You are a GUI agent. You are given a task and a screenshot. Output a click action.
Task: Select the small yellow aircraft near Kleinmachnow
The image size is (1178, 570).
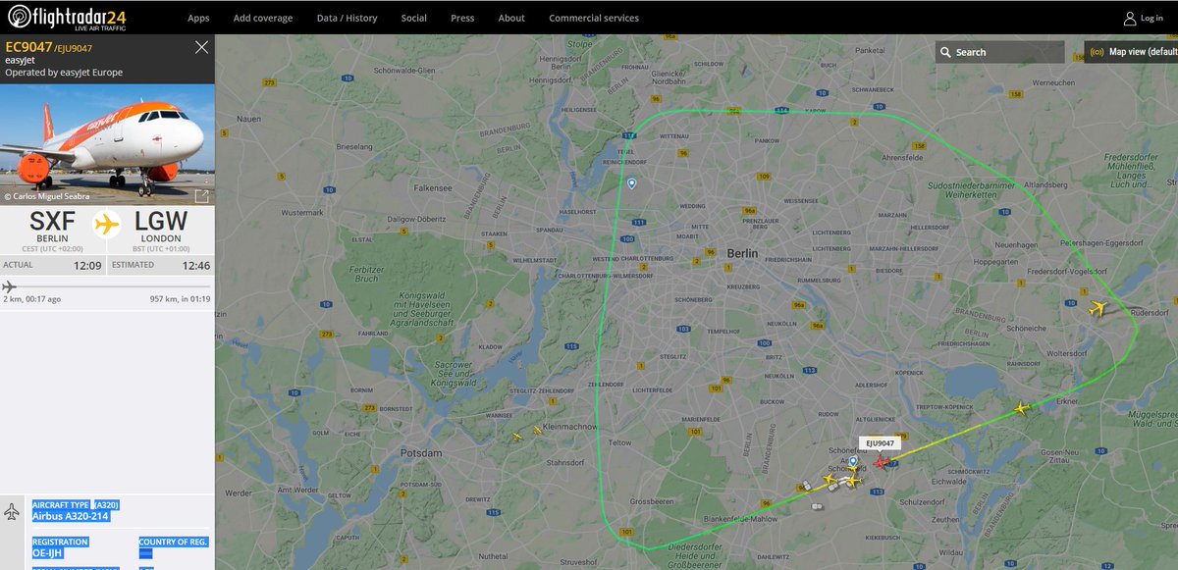click(x=536, y=430)
